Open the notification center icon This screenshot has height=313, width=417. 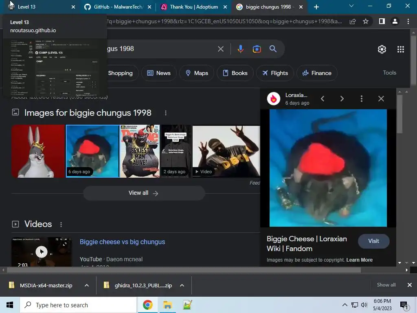pos(404,305)
